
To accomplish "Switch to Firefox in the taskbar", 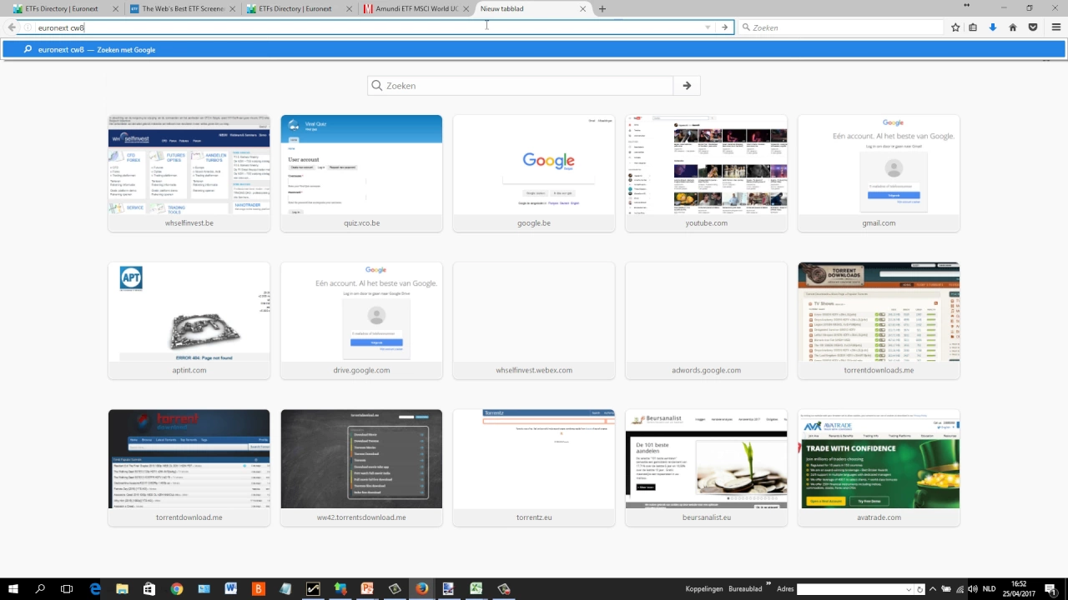I will [x=421, y=588].
